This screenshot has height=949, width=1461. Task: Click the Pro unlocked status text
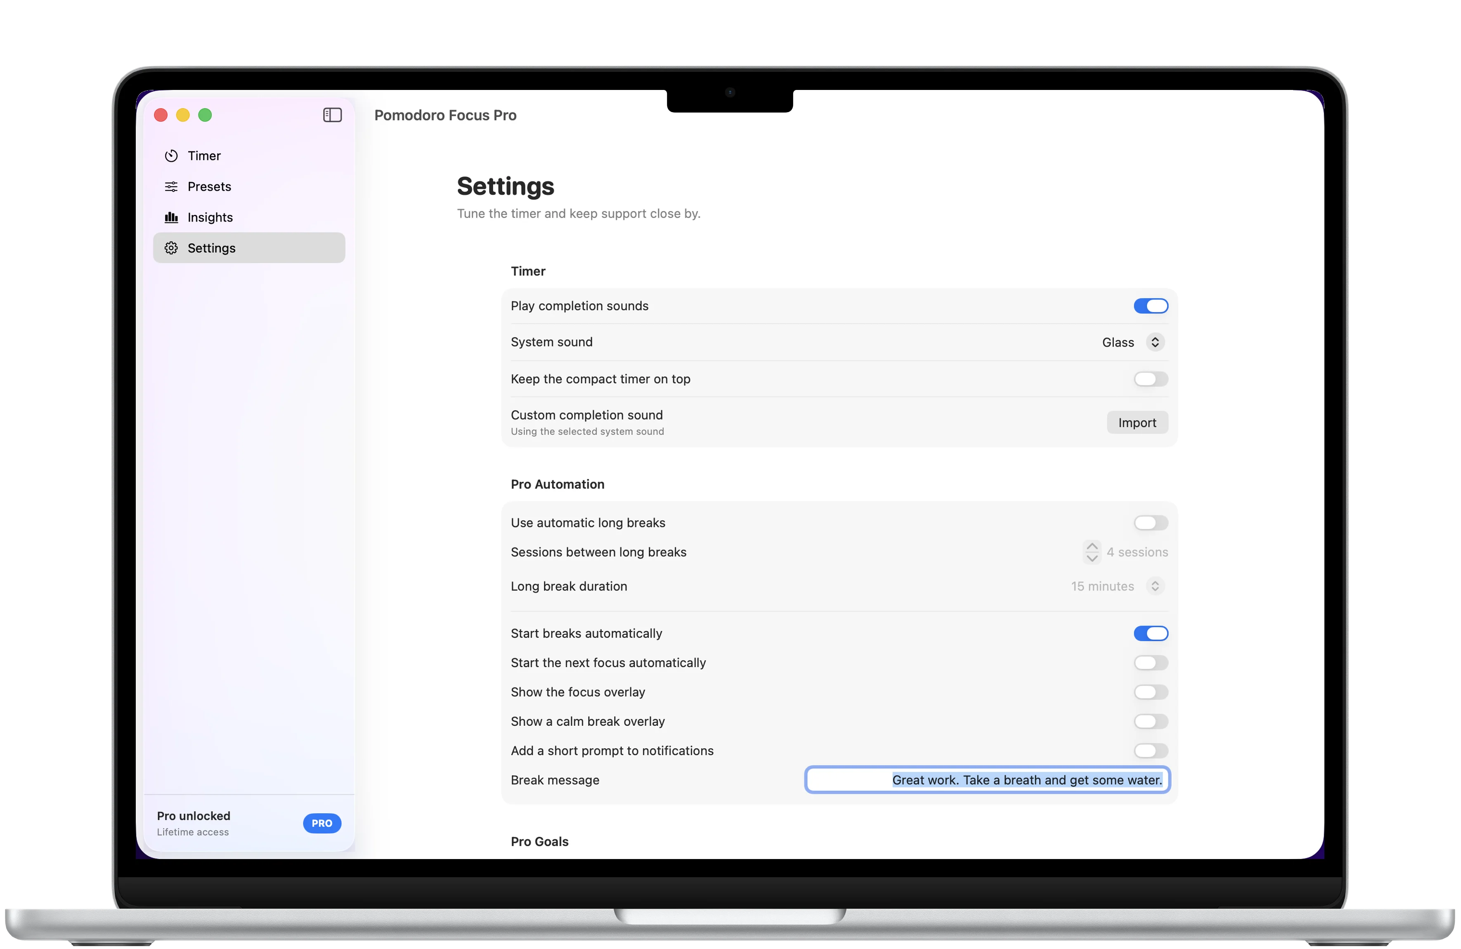click(x=194, y=816)
